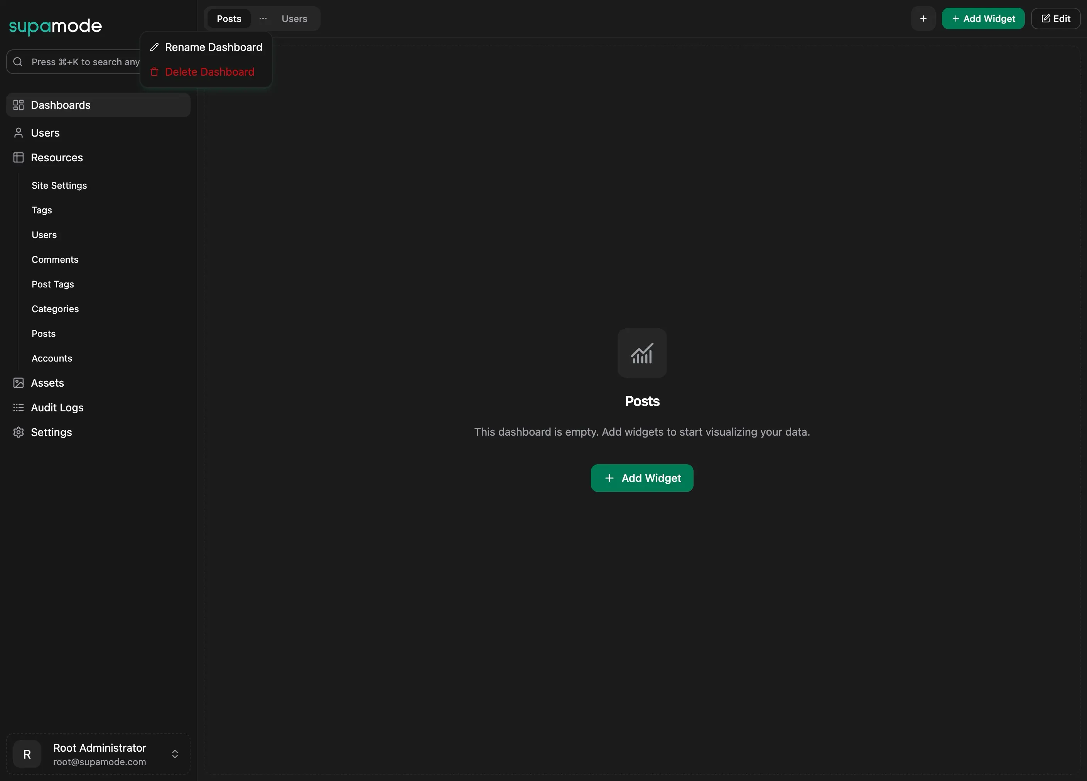This screenshot has width=1087, height=781.
Task: Select the Audit Logs list icon
Action: (x=19, y=407)
